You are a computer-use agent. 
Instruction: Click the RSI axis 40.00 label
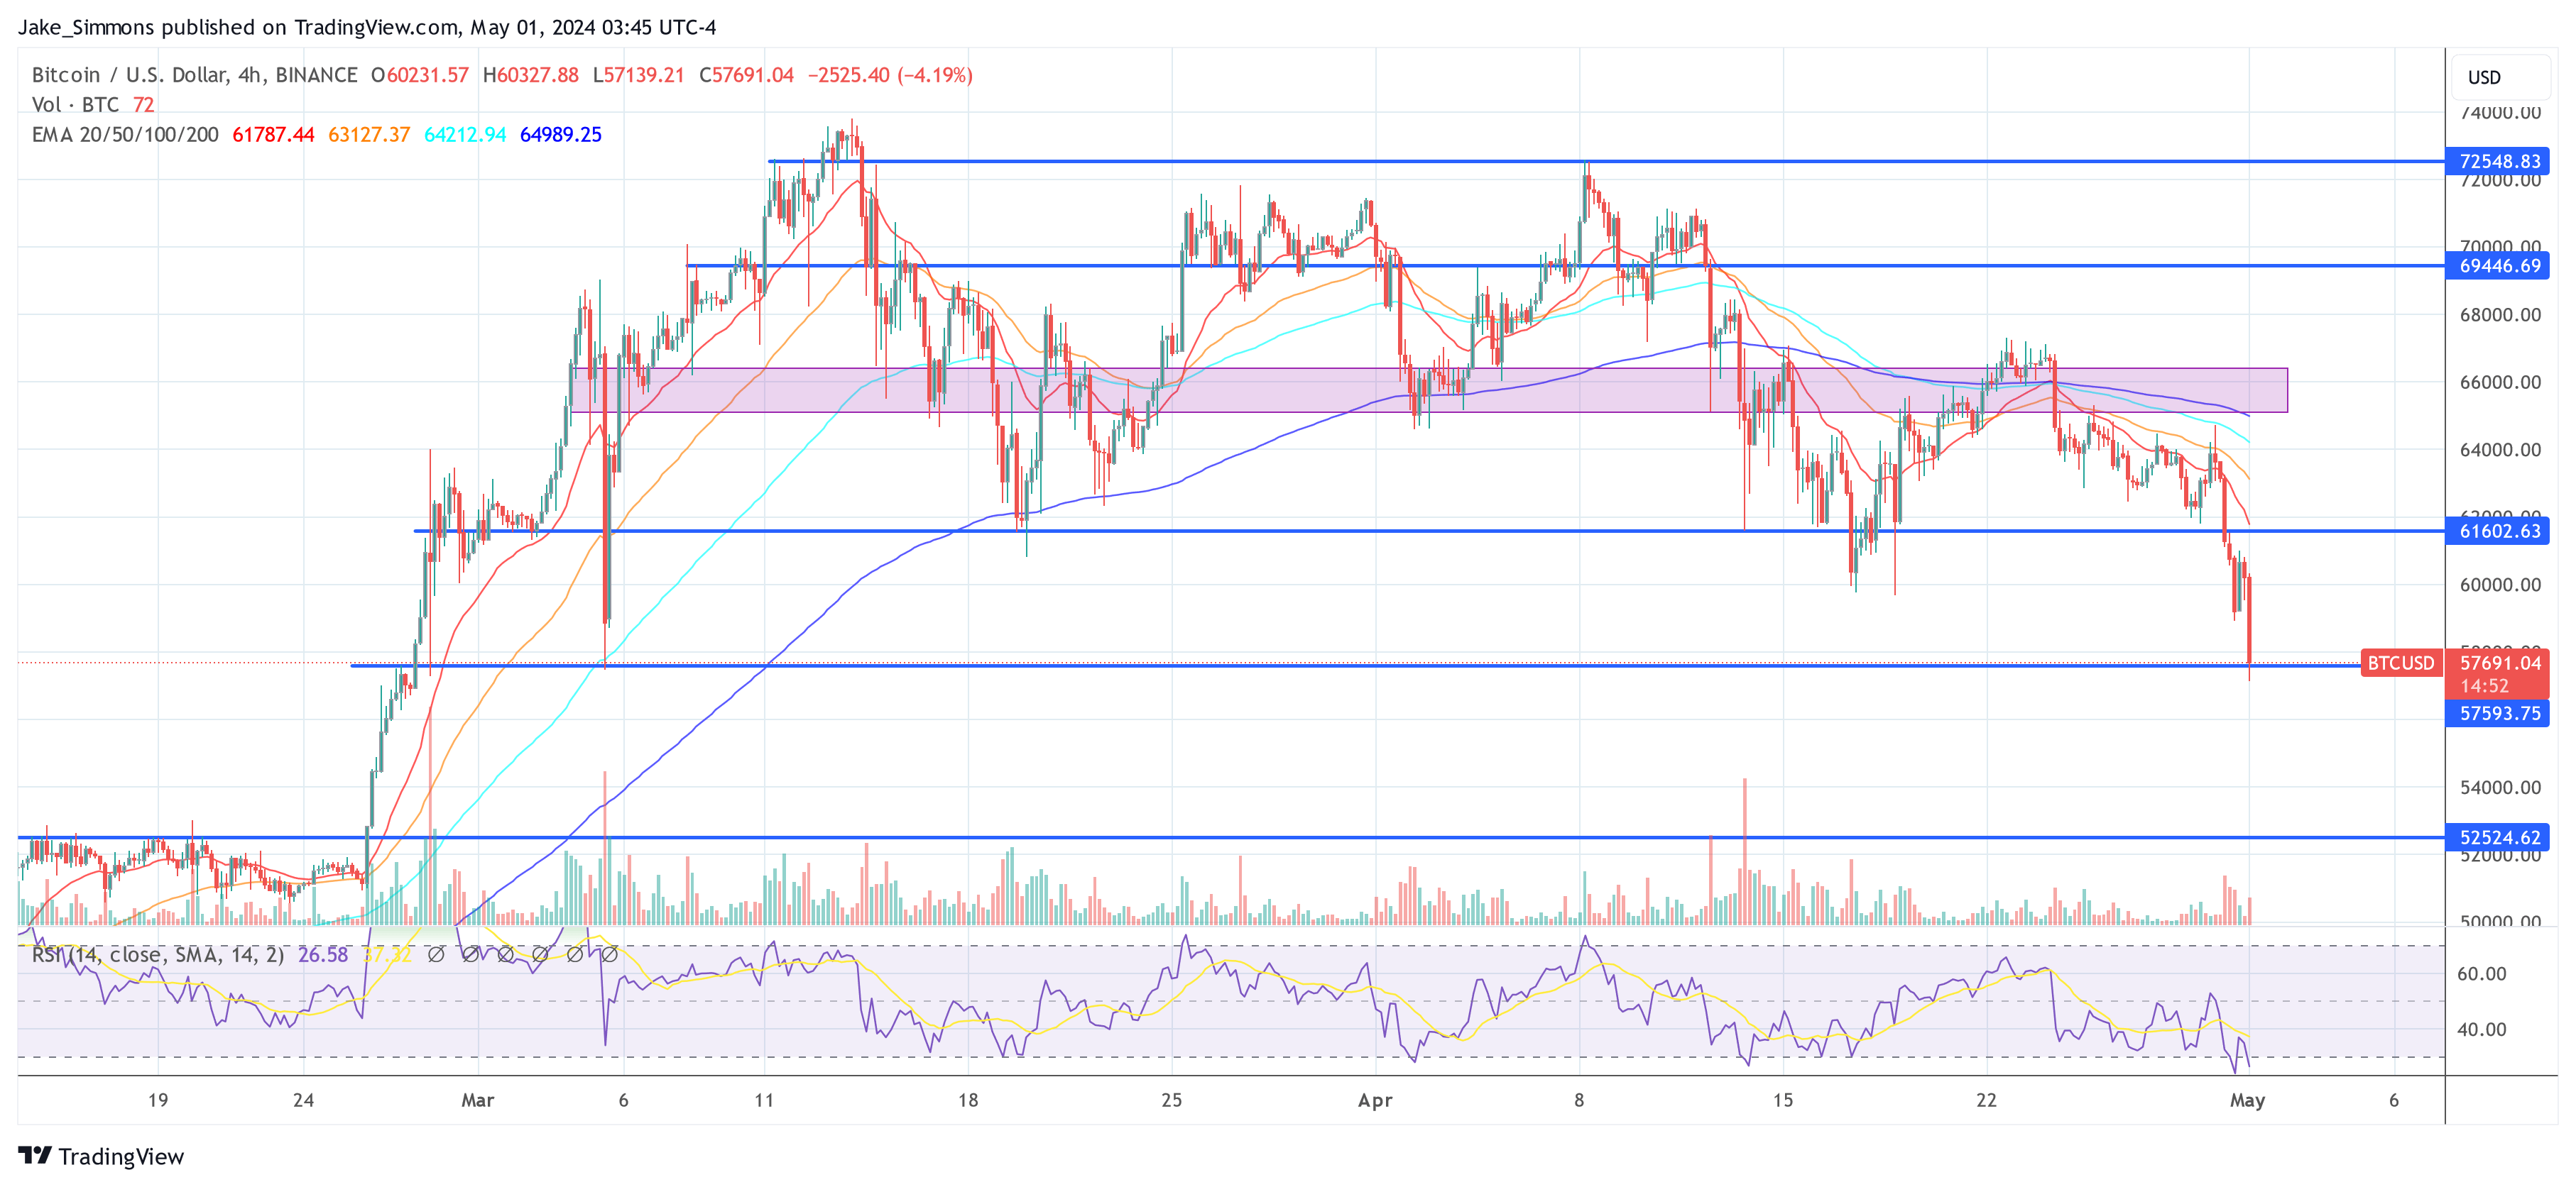(2482, 1029)
